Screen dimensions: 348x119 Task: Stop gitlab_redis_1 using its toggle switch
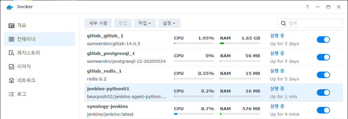point(323,75)
